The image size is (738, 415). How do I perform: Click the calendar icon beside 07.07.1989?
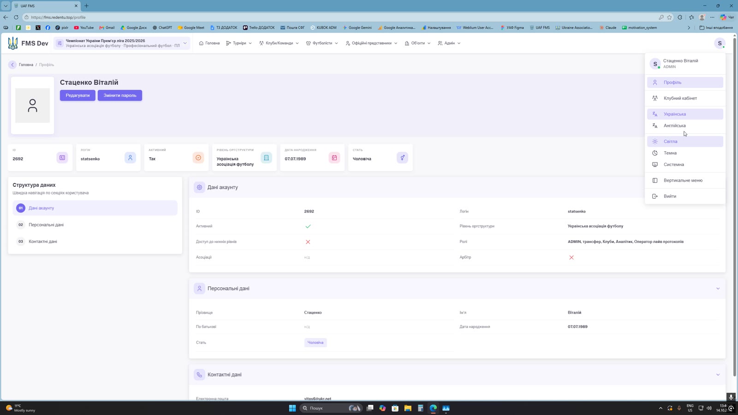[334, 158]
